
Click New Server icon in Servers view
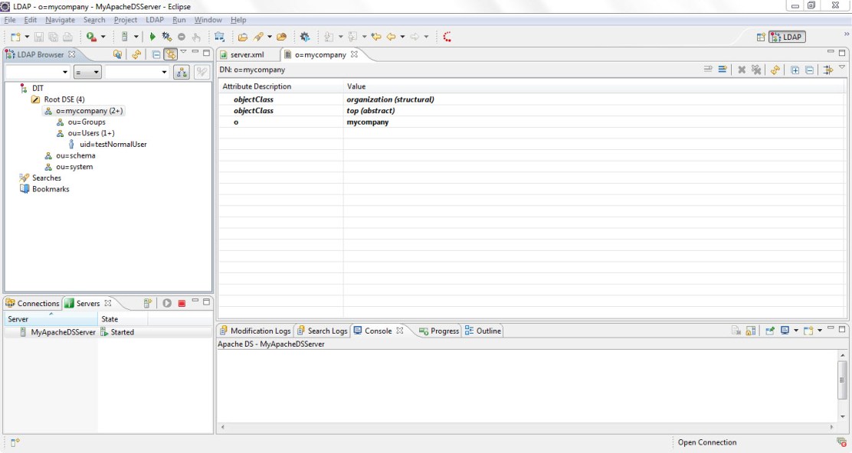click(x=148, y=304)
